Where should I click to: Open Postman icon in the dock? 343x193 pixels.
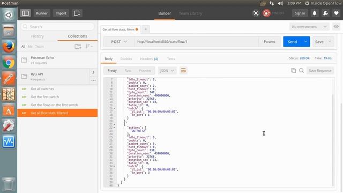coord(9,78)
